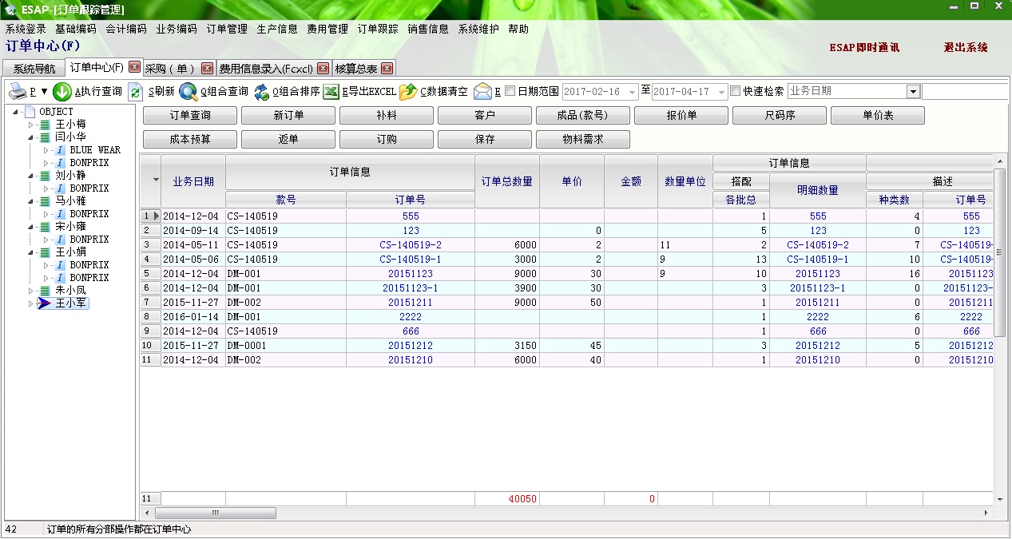Expand the 王小梅 tree node
The height and width of the screenshot is (539, 1012).
[x=31, y=125]
